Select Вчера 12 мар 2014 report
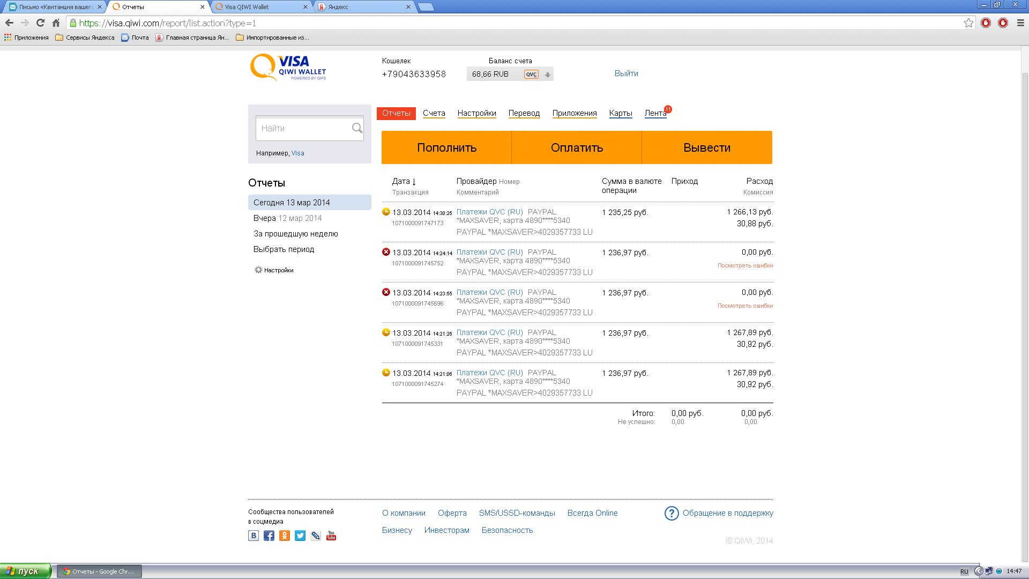This screenshot has height=579, width=1029. pyautogui.click(x=287, y=218)
